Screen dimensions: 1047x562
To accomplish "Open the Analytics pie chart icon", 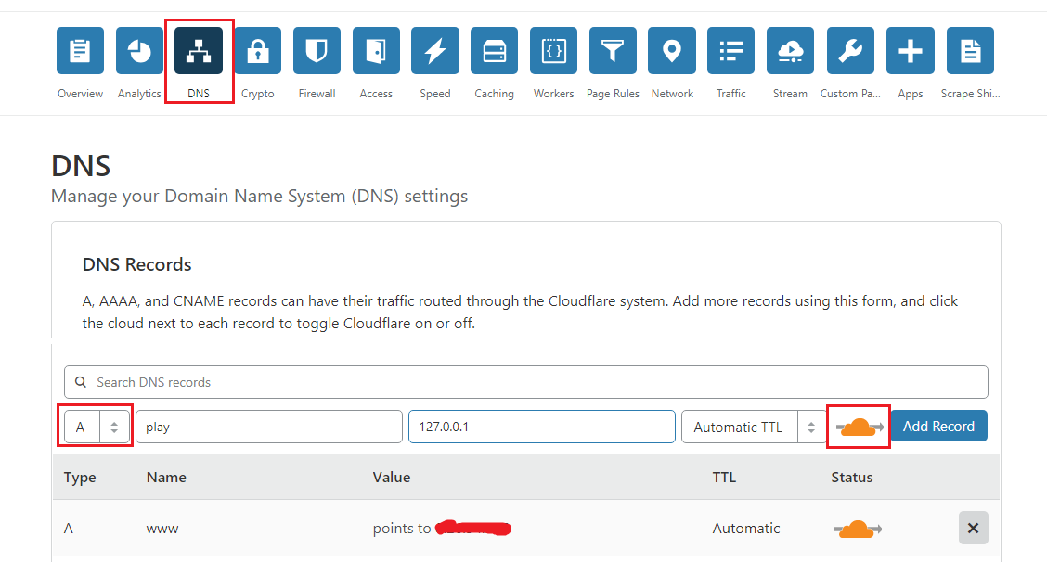I will pos(139,51).
